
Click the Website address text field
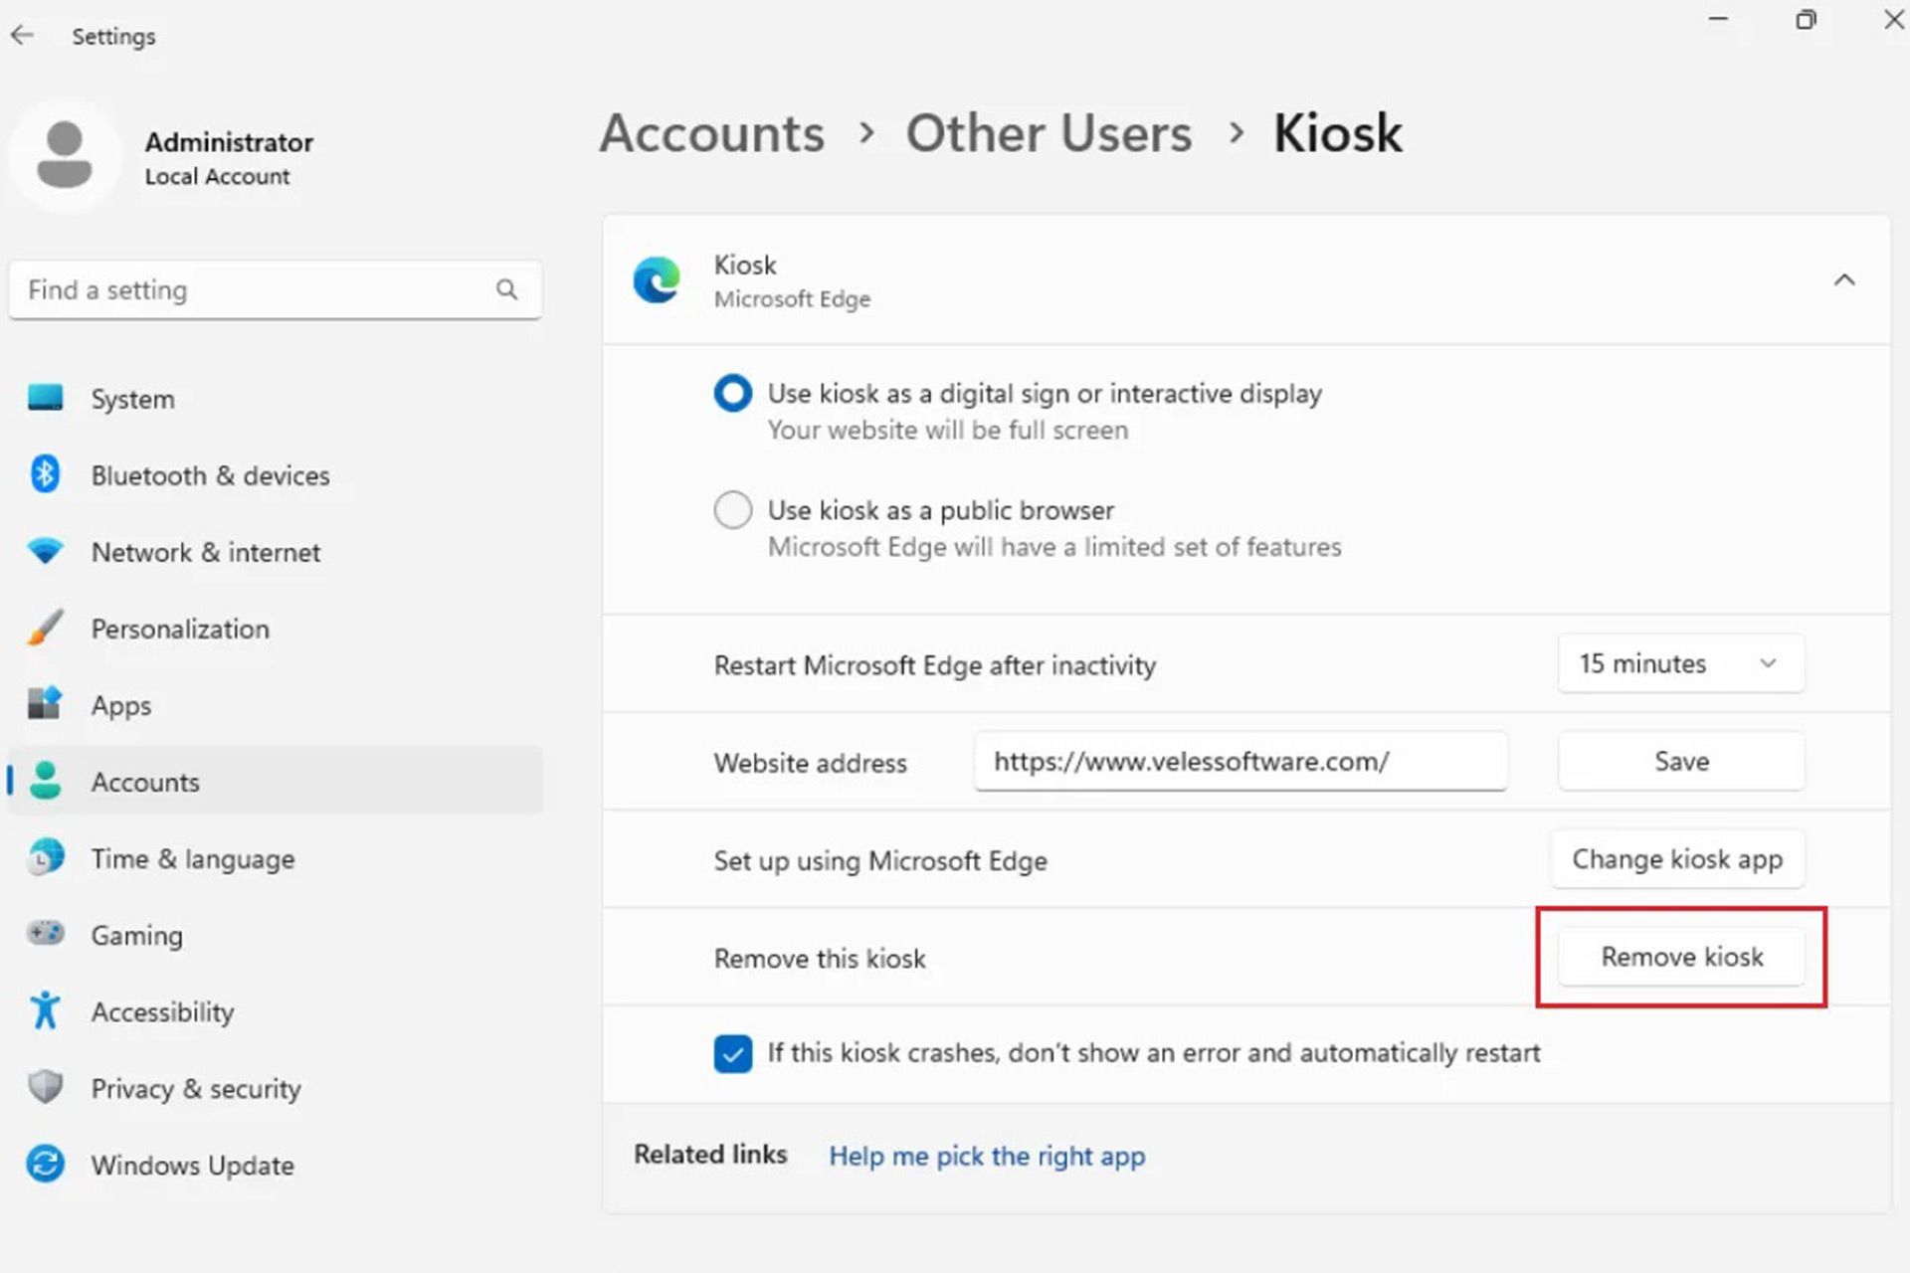[x=1241, y=762]
